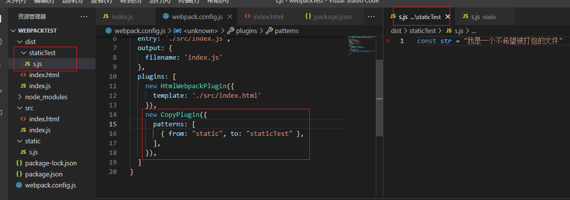Image resolution: width=570 pixels, height=200 pixels.
Task: Switch to the index.html editor tab
Action: pos(268,17)
